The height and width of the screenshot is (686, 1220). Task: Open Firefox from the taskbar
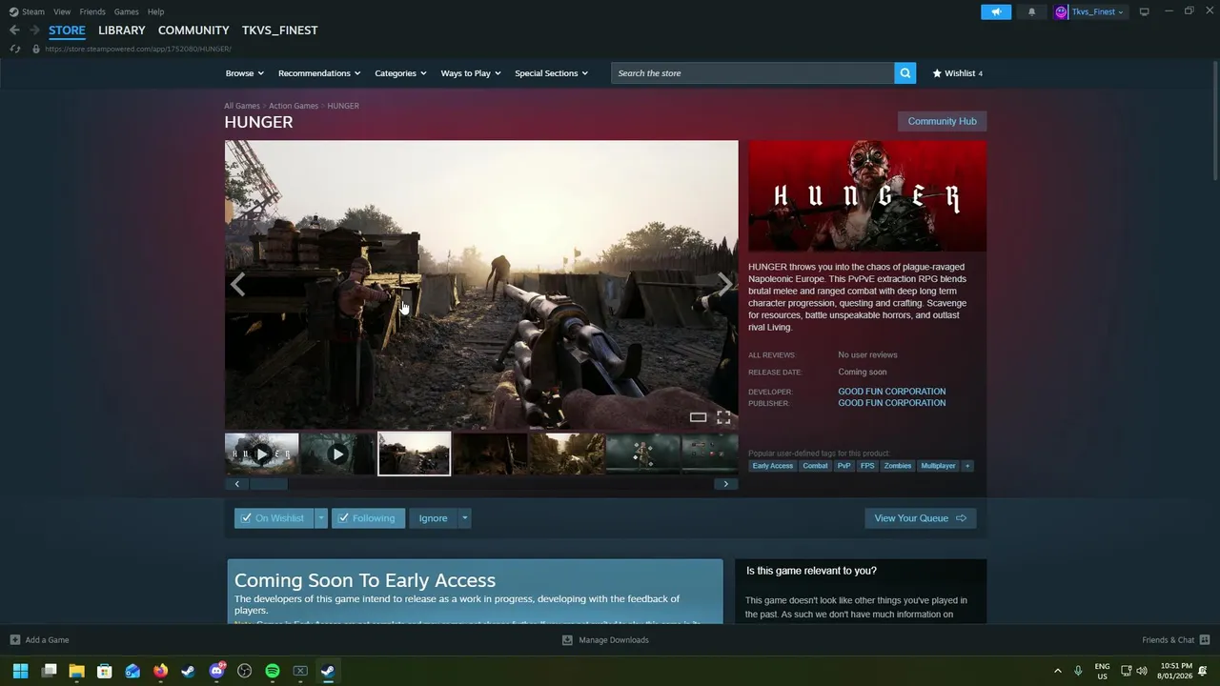[160, 671]
